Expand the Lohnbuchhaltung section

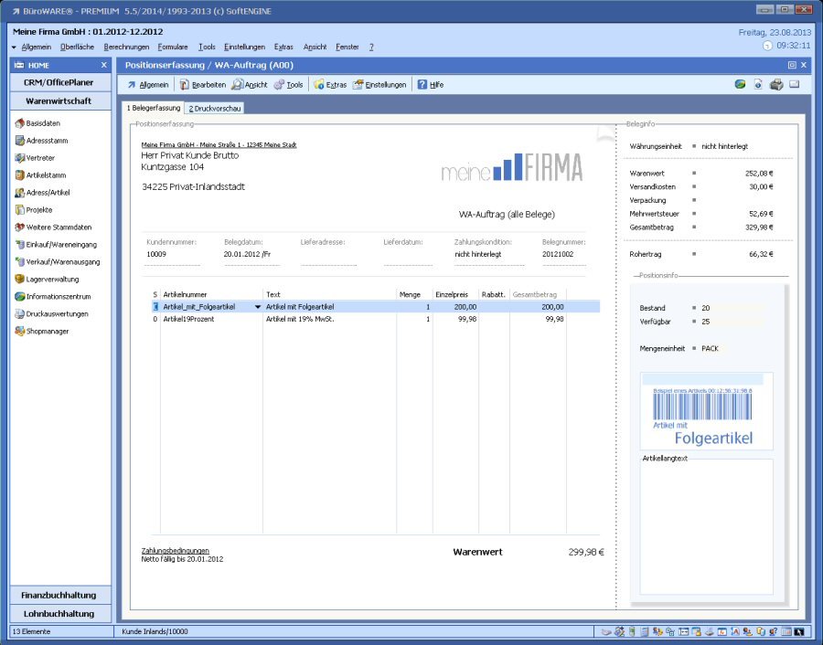point(60,614)
